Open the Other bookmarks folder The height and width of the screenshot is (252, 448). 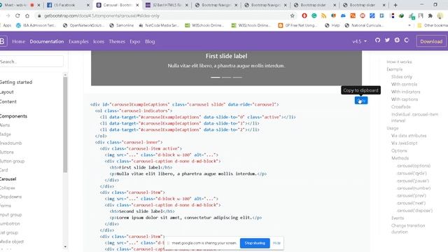click(x=433, y=25)
